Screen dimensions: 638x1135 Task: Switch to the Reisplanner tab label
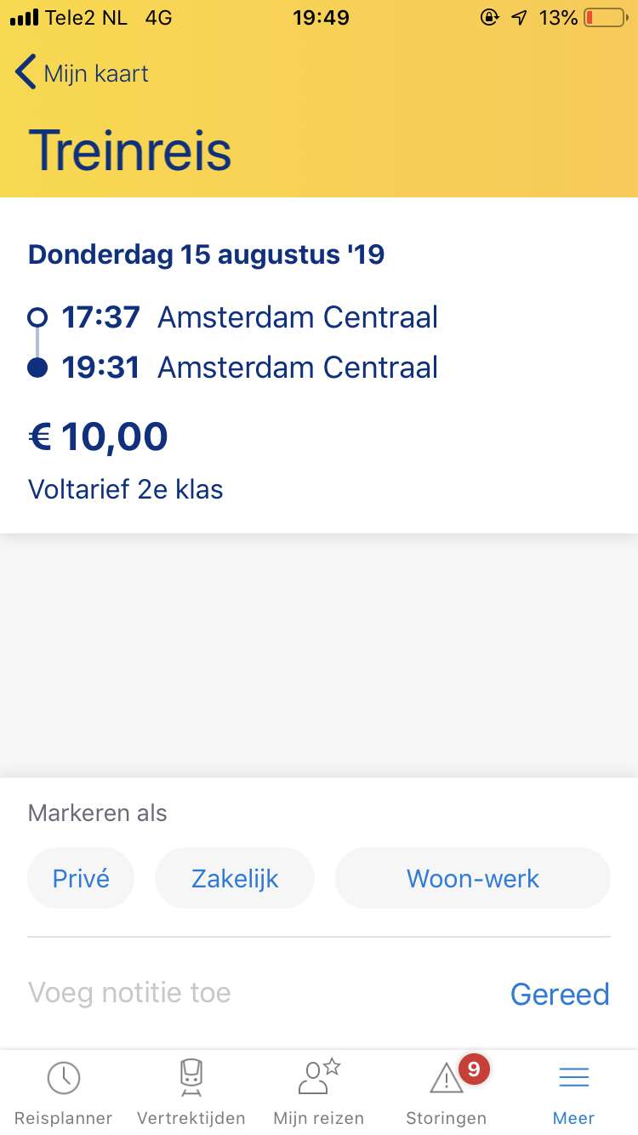(x=64, y=1118)
